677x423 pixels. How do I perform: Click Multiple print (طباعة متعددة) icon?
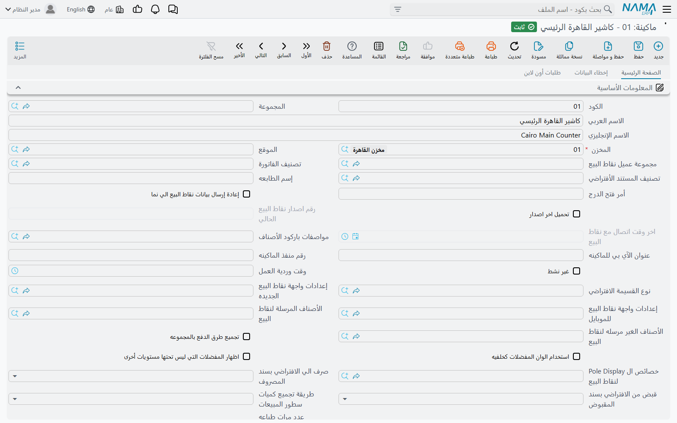(460, 46)
